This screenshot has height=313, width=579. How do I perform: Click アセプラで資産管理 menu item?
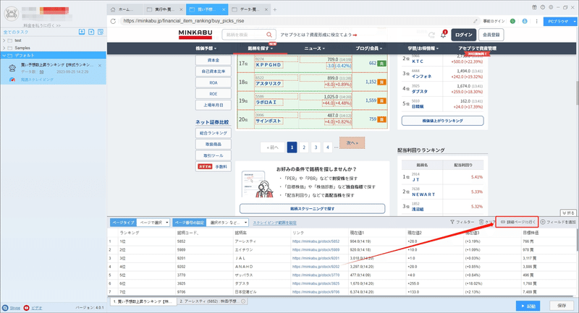(478, 48)
